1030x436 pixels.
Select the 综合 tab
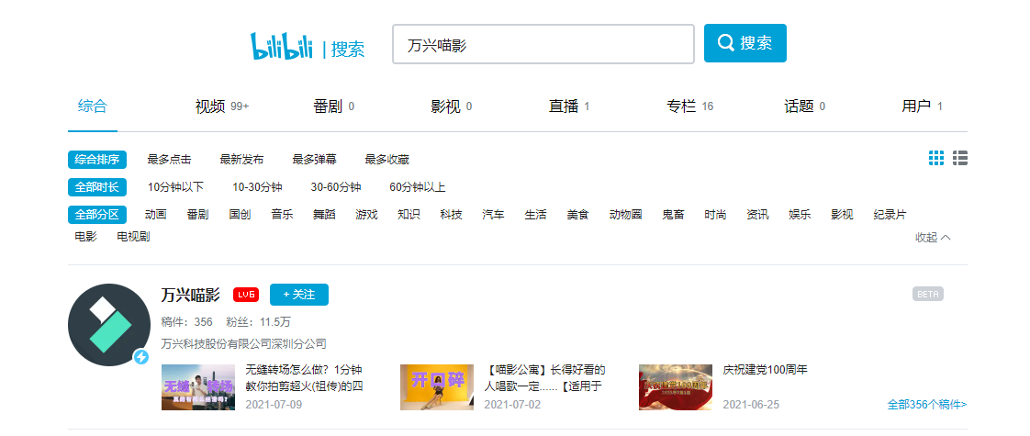coord(92,106)
